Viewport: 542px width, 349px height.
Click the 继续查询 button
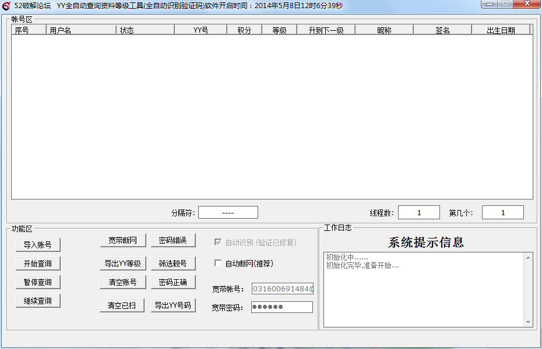(38, 301)
